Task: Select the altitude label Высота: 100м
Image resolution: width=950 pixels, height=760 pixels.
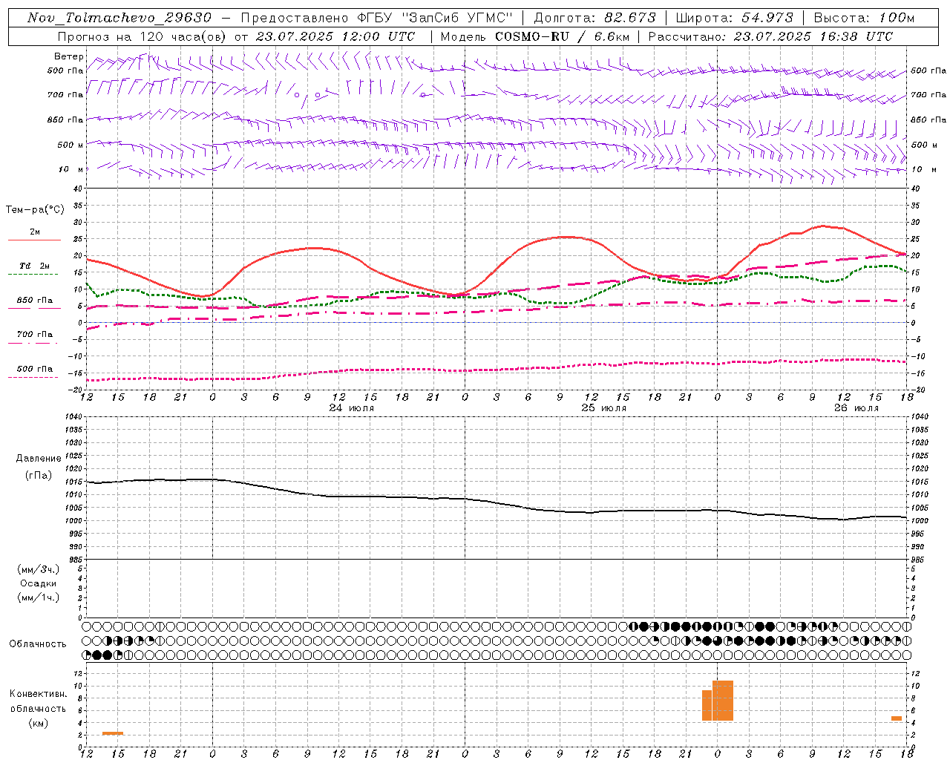Action: coord(864,18)
